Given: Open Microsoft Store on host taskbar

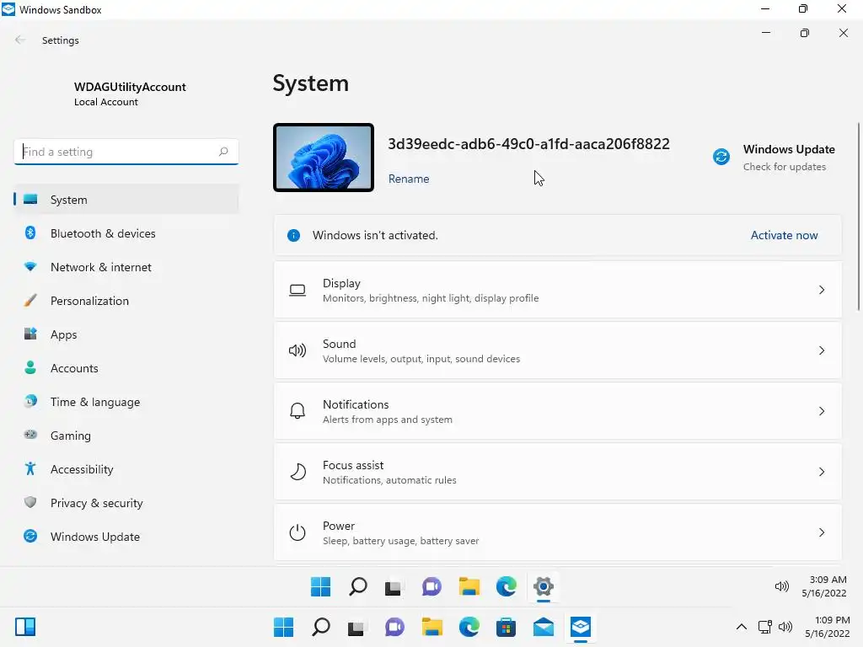Looking at the screenshot, I should point(506,627).
